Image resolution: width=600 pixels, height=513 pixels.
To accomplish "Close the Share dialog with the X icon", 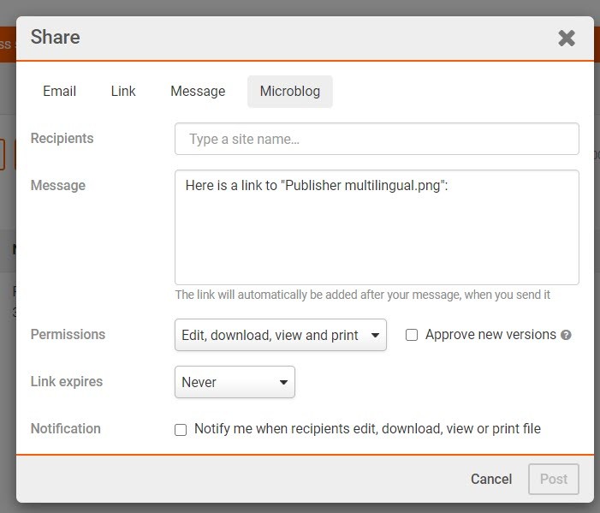I will (566, 38).
